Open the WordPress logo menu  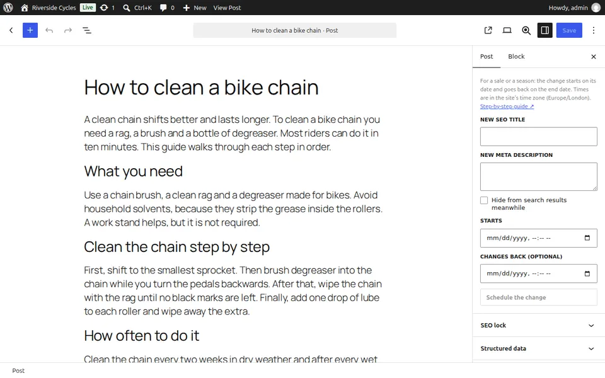pos(8,8)
